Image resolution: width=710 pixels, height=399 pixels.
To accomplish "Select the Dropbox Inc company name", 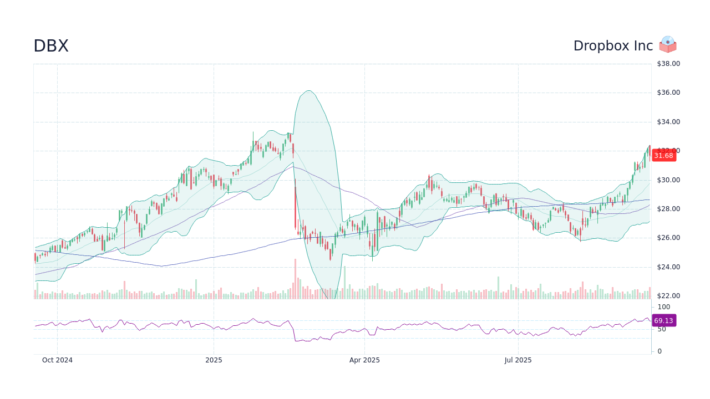I will [612, 45].
